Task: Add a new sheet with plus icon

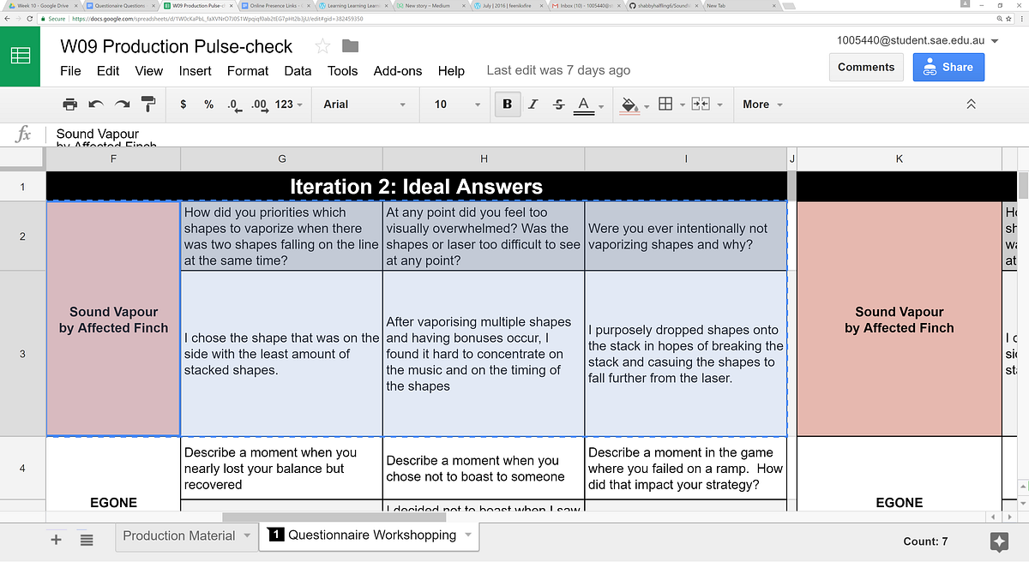Action: click(57, 539)
